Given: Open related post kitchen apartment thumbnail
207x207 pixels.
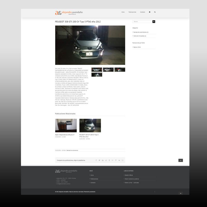Looking at the screenshot, I should 66,125.
